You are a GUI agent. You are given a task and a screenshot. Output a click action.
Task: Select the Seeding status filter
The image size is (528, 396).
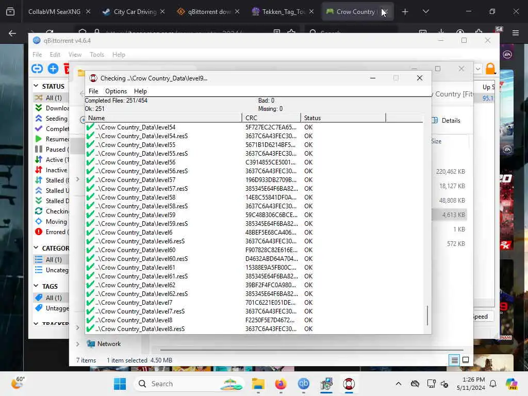point(52,119)
